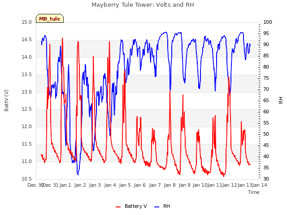
Task: Click the 40 RH axis value
Action: [x=266, y=156]
